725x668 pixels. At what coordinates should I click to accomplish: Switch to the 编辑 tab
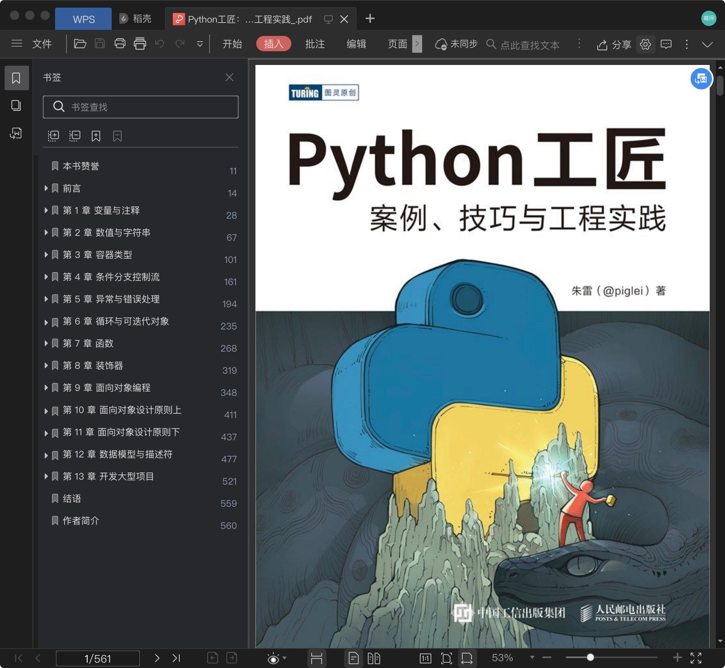tap(356, 44)
